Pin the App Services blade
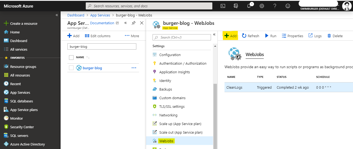 134,23
